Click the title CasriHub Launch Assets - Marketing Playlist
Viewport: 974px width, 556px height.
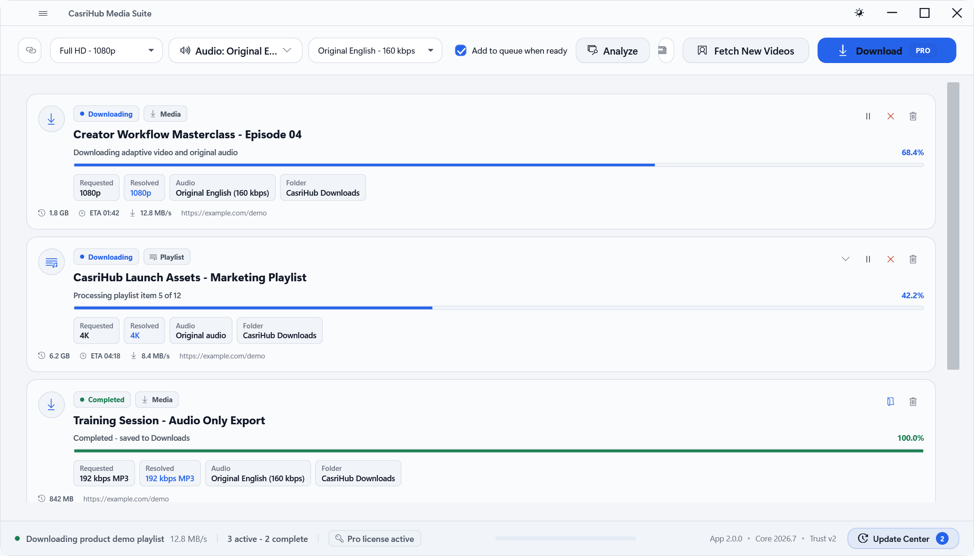pos(190,278)
